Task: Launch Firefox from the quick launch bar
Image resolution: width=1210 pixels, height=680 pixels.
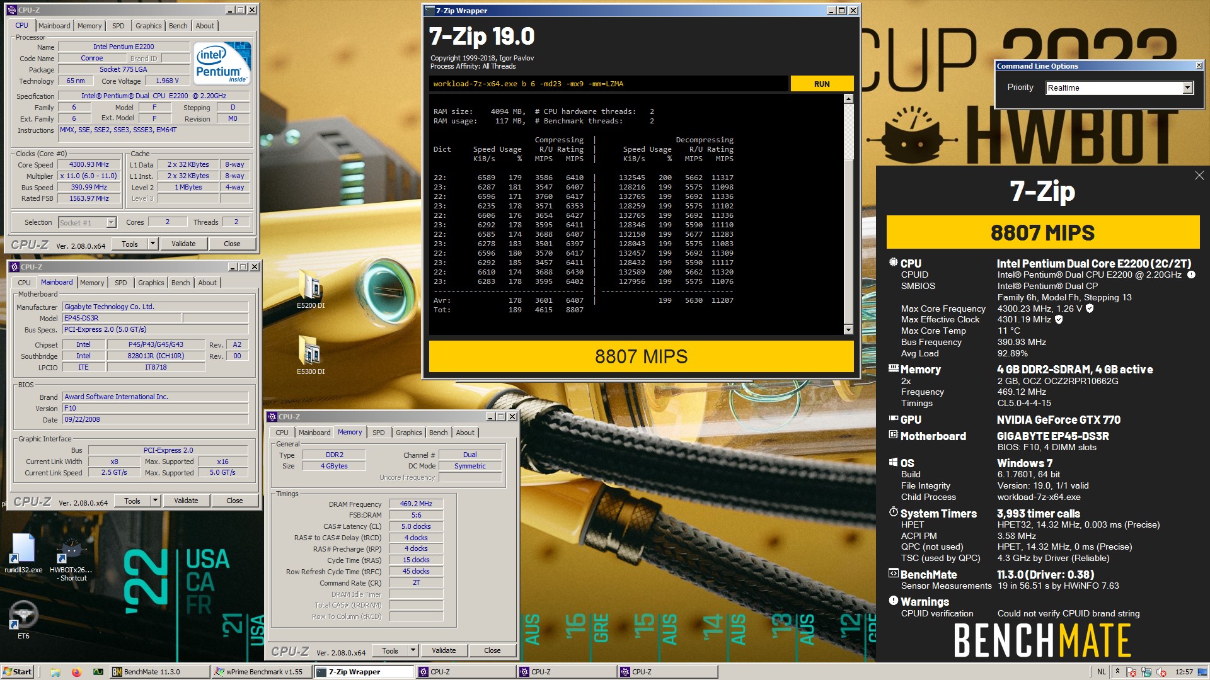Action: [x=76, y=672]
